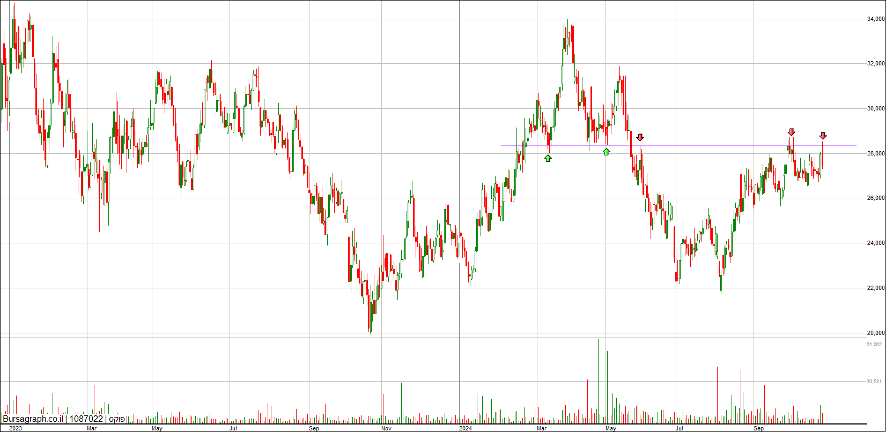886x432 pixels.
Task: Click the Sep label that precedes Nov
Action: coord(314,428)
